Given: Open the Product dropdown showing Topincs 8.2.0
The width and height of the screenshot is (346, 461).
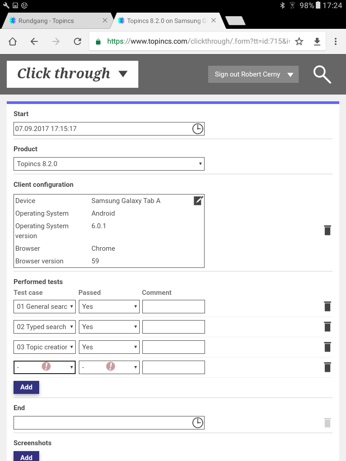Looking at the screenshot, I should (109, 164).
